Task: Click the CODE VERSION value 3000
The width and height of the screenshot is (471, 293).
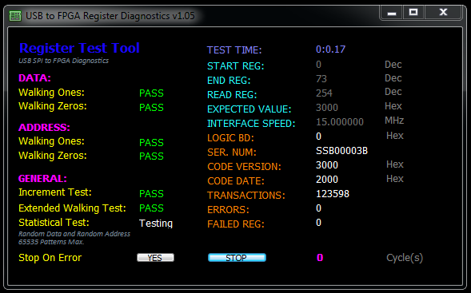Action: 327,165
